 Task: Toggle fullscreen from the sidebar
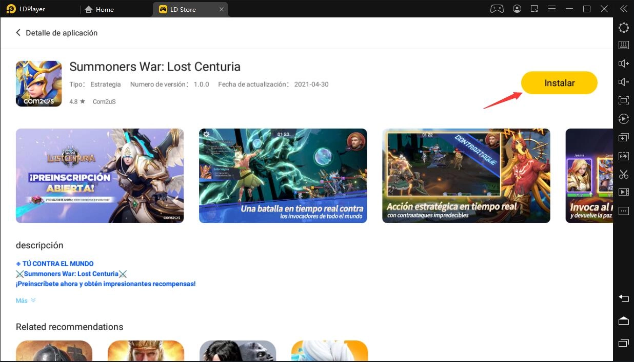click(624, 100)
